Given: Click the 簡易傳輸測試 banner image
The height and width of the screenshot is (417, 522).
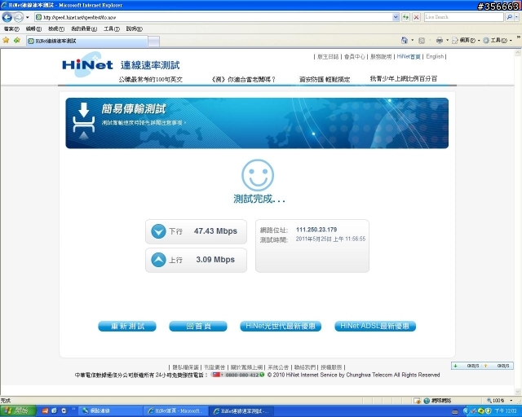Looking at the screenshot, I should [257, 123].
